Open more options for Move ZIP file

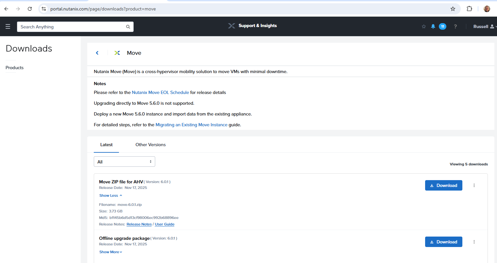coord(474,185)
